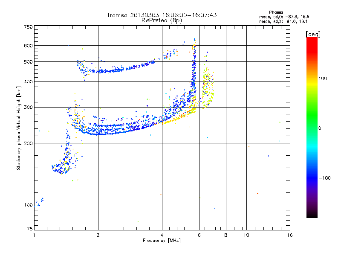This screenshot has height=256, width=341.
Task: Click the 75 tick on the height axis
Action: (29, 229)
